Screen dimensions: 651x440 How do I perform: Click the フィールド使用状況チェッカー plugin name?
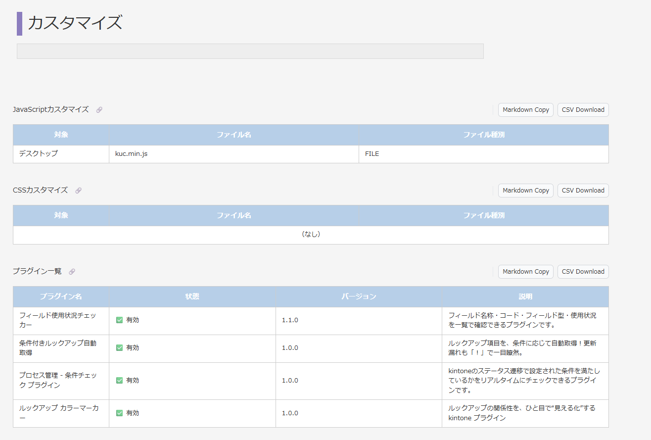(x=58, y=320)
